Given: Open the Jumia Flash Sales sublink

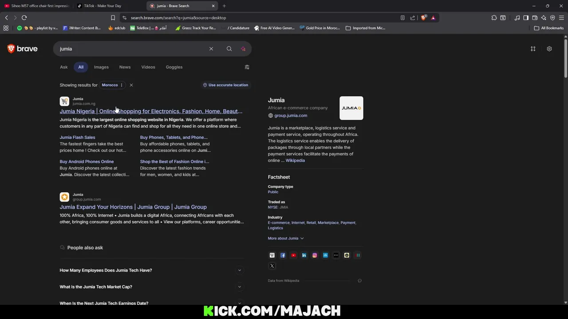Looking at the screenshot, I should (x=77, y=137).
